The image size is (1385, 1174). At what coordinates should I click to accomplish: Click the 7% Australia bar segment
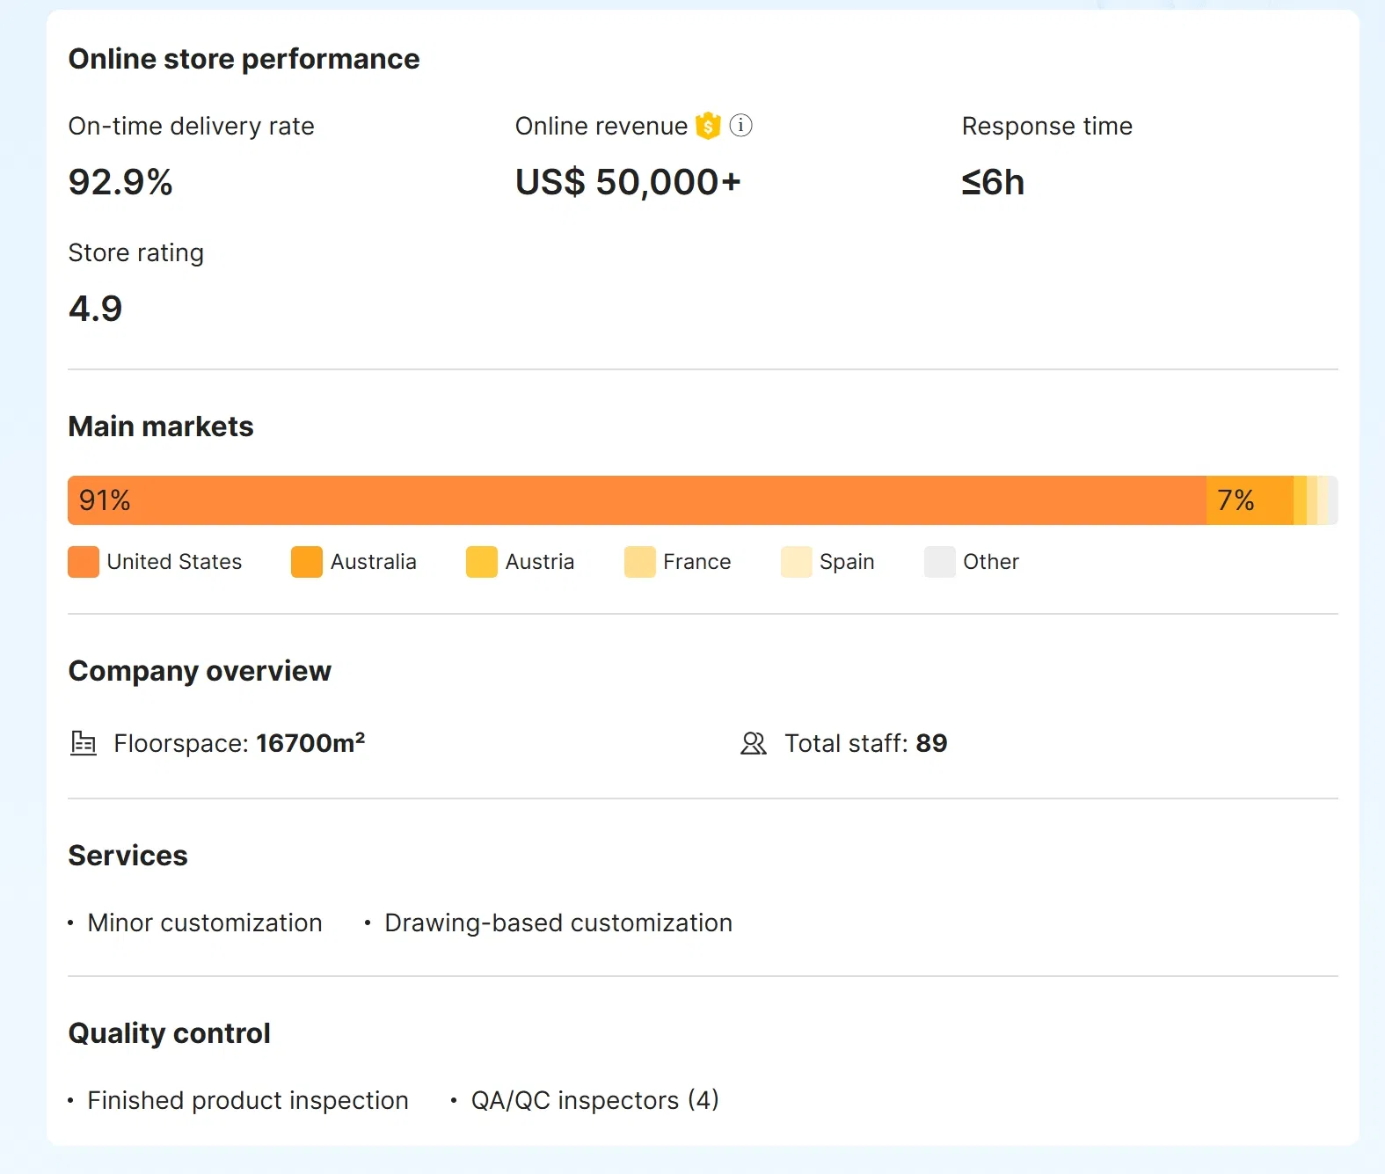coord(1249,500)
